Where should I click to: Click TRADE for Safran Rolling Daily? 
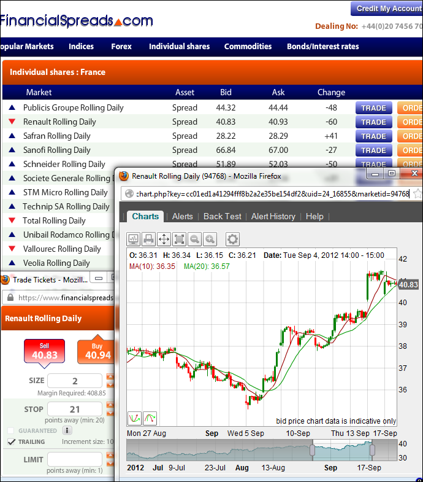coord(373,136)
